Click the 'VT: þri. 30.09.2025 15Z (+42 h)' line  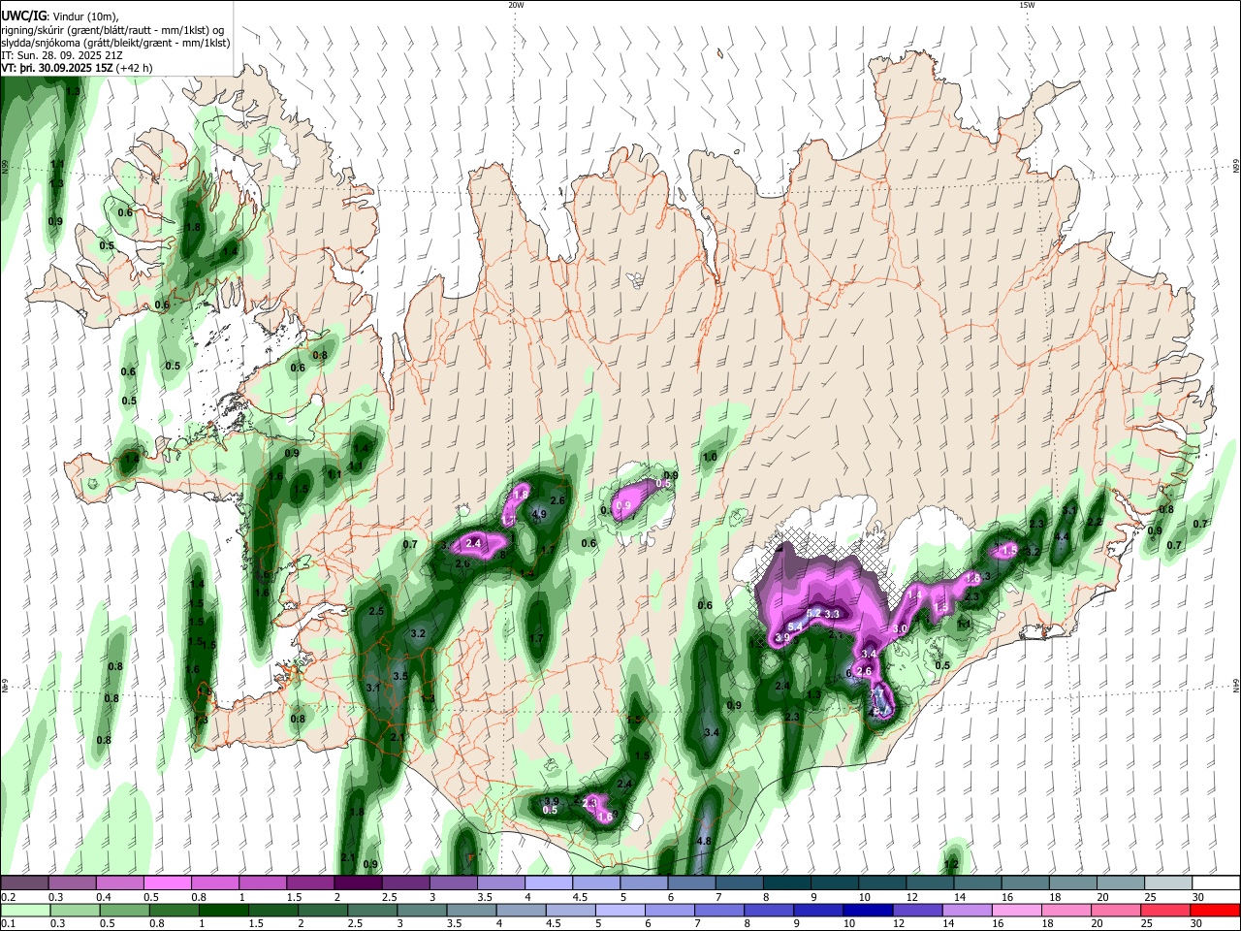[78, 69]
